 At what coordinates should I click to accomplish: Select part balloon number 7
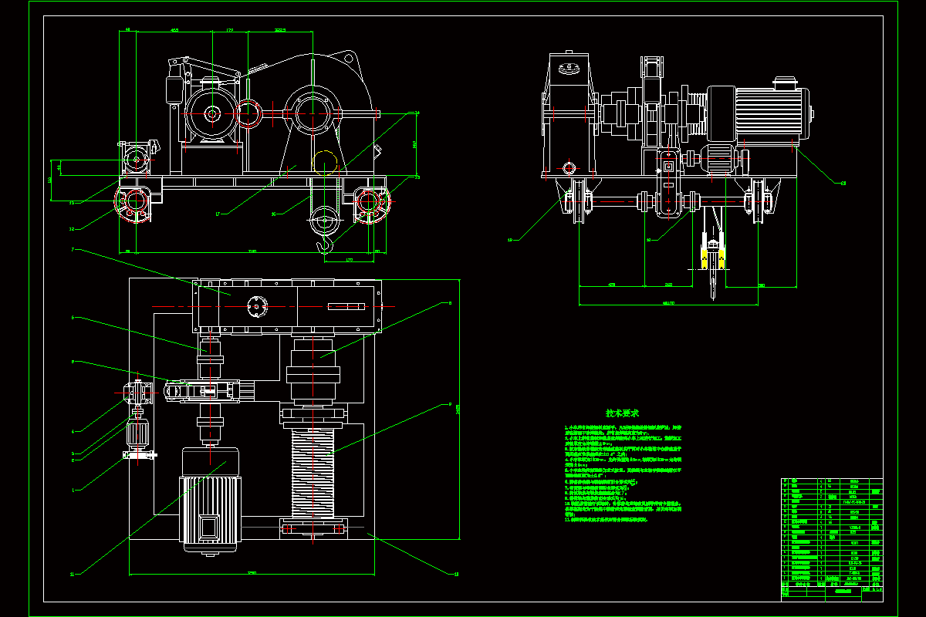[73, 249]
